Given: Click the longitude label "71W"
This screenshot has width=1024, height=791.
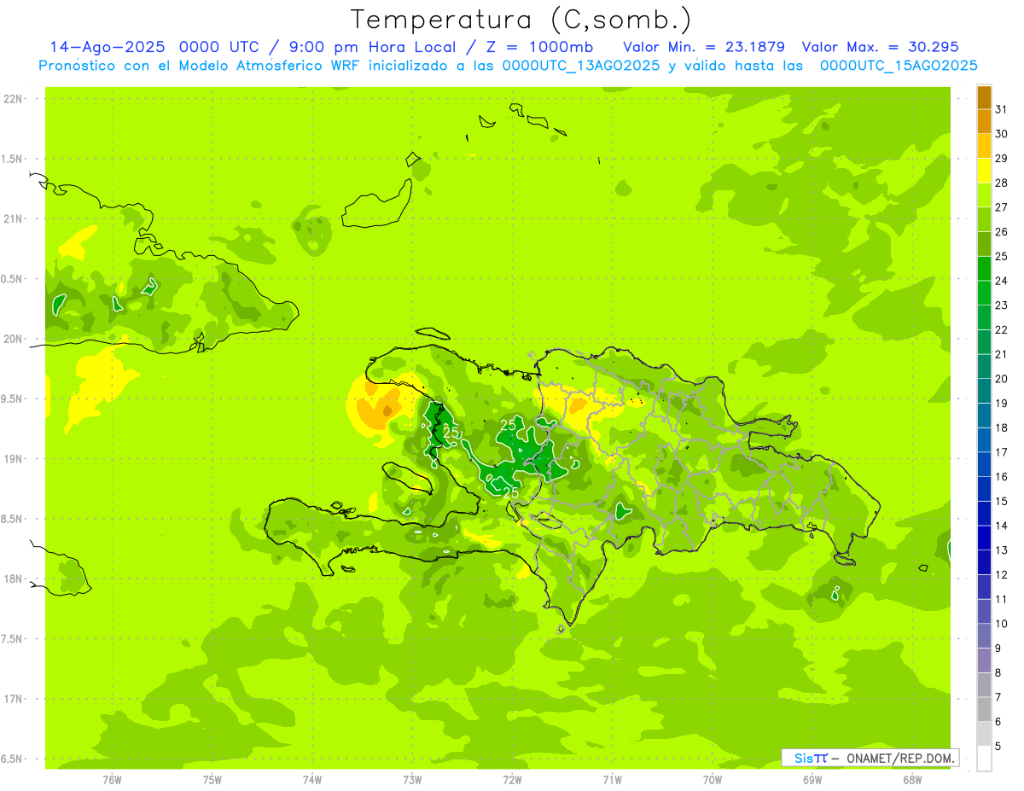Looking at the screenshot, I should (612, 779).
